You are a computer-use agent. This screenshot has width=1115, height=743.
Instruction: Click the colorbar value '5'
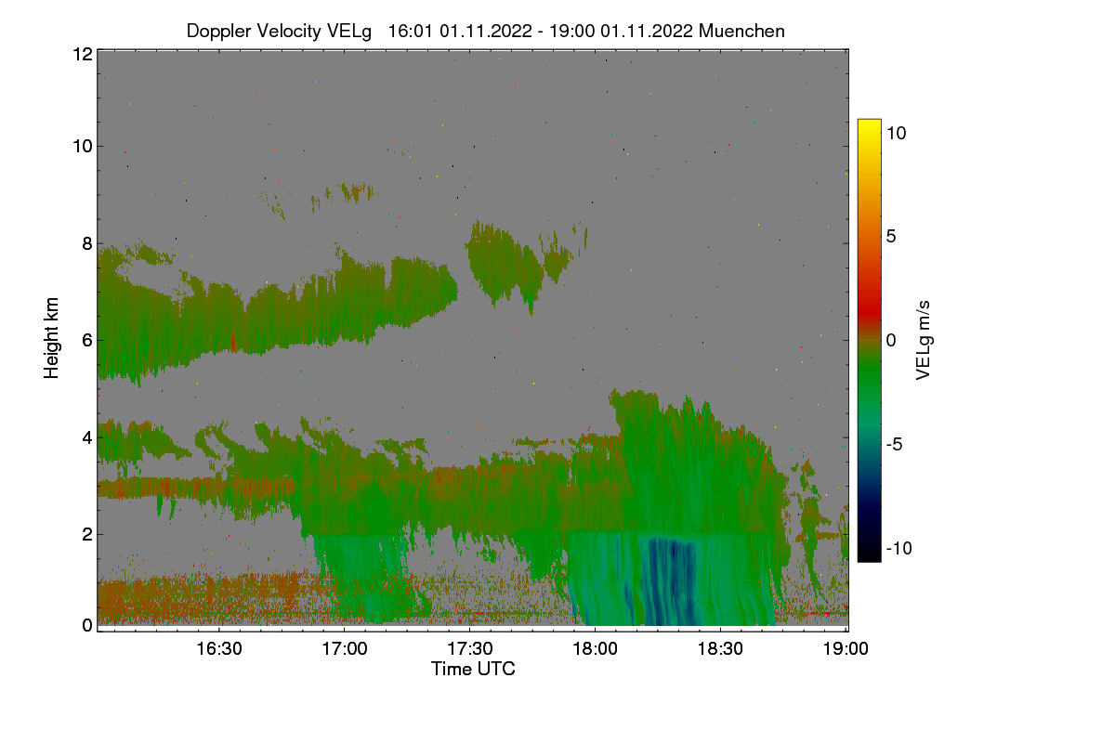[x=890, y=236]
